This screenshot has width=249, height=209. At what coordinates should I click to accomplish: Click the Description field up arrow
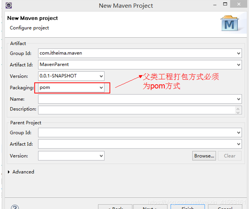tap(238, 109)
